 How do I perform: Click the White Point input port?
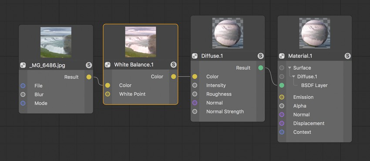(x=108, y=94)
